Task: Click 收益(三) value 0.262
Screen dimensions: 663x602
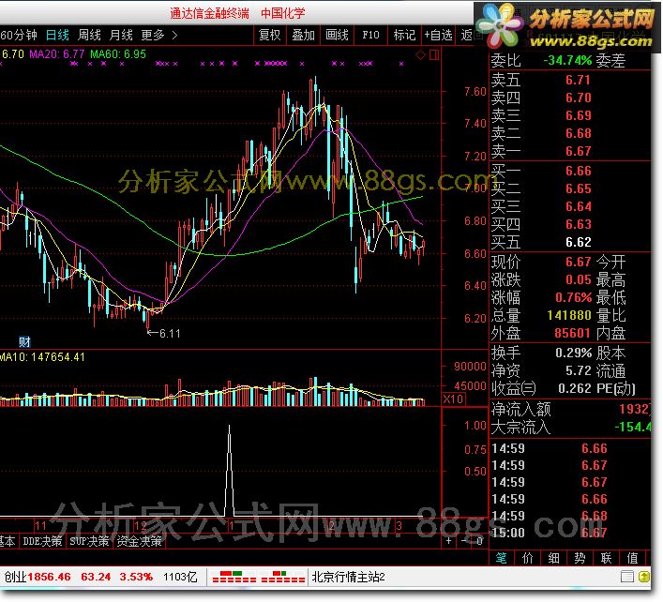Action: coord(574,388)
